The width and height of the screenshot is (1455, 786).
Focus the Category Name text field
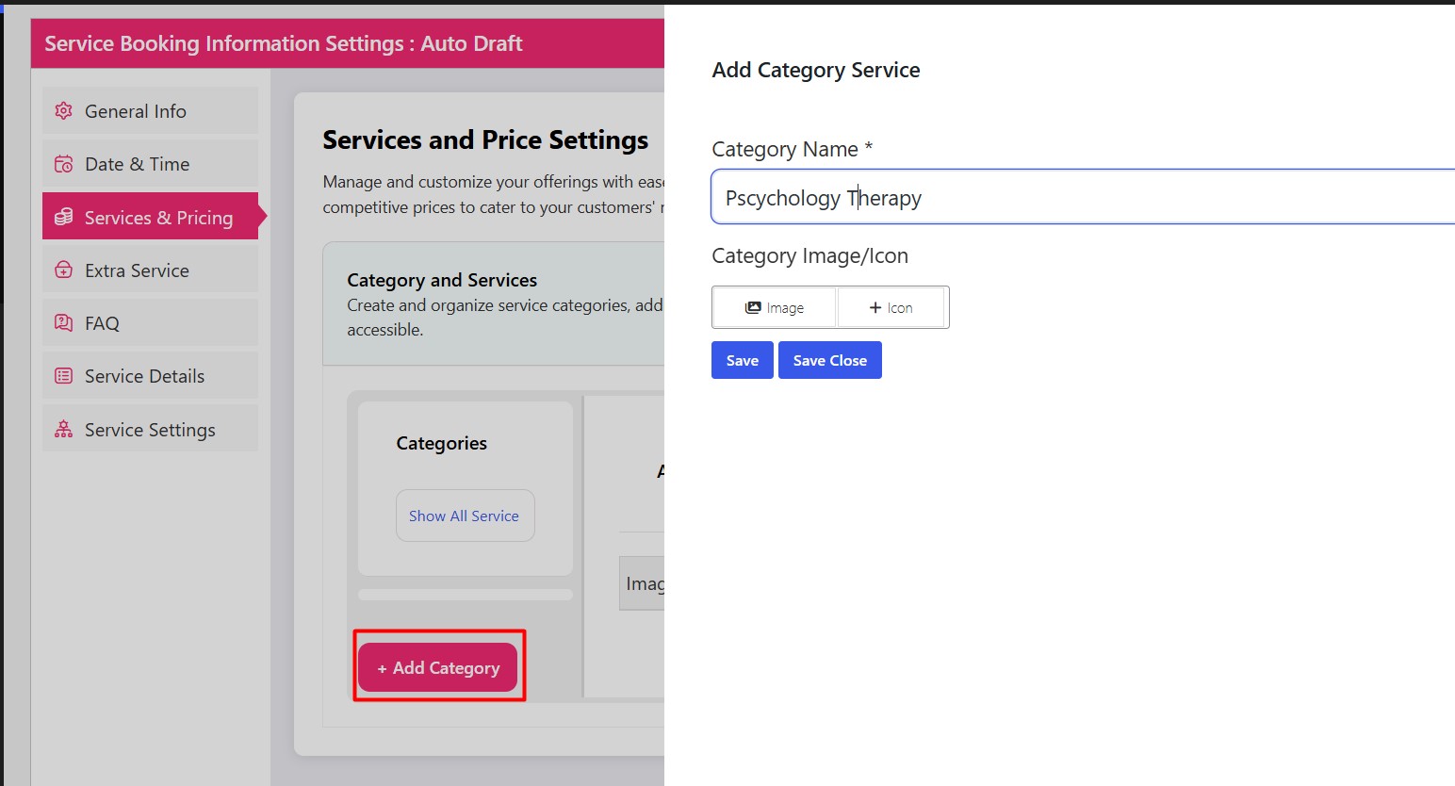coord(1084,198)
